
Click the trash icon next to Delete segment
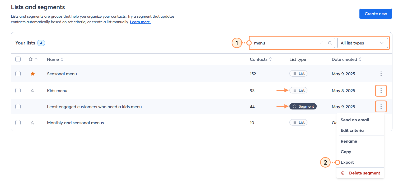343,173
